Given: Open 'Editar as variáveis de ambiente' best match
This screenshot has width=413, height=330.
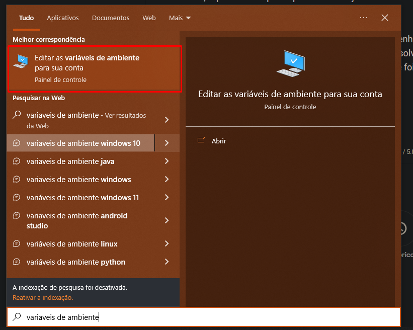Looking at the screenshot, I should (x=95, y=69).
